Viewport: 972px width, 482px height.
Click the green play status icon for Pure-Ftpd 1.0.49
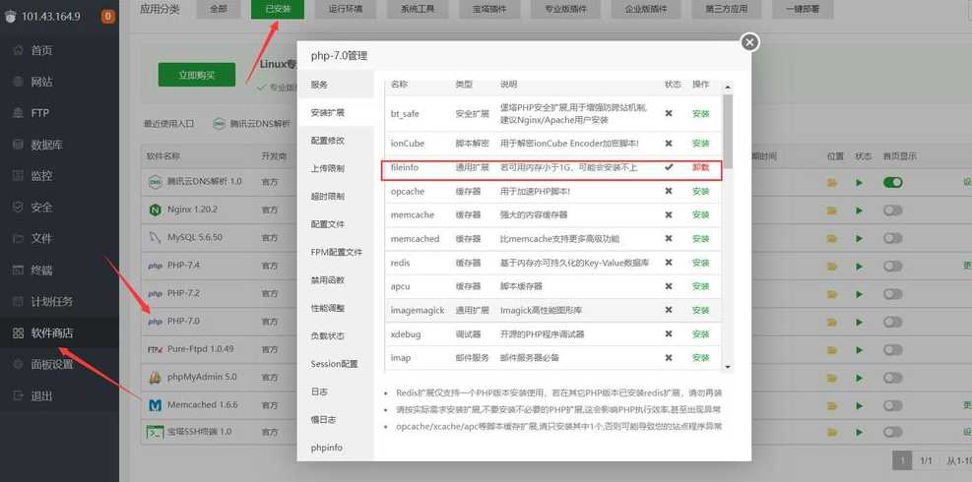point(859,350)
